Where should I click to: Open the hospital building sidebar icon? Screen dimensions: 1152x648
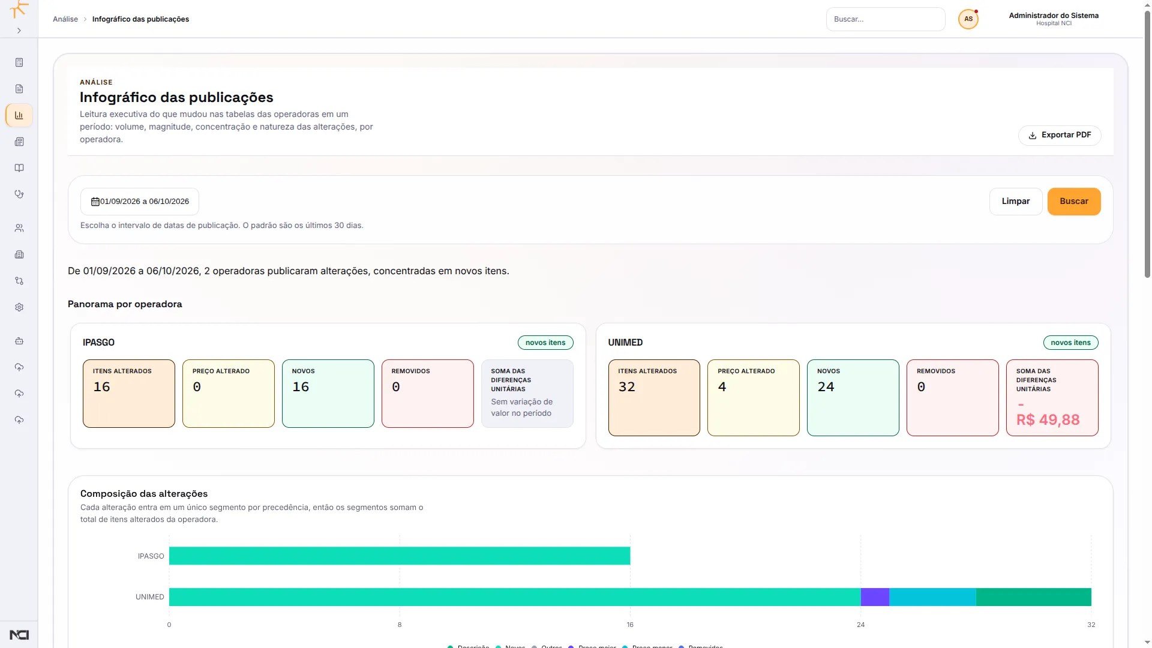[19, 254]
